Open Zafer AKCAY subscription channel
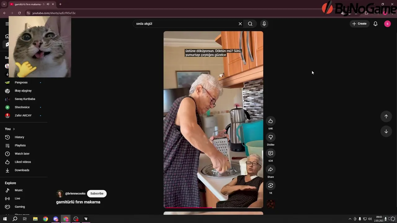The width and height of the screenshot is (397, 223). [24, 116]
